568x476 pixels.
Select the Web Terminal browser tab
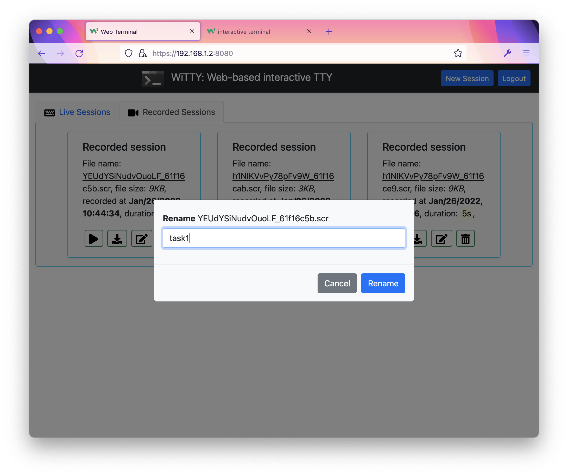pyautogui.click(x=143, y=31)
